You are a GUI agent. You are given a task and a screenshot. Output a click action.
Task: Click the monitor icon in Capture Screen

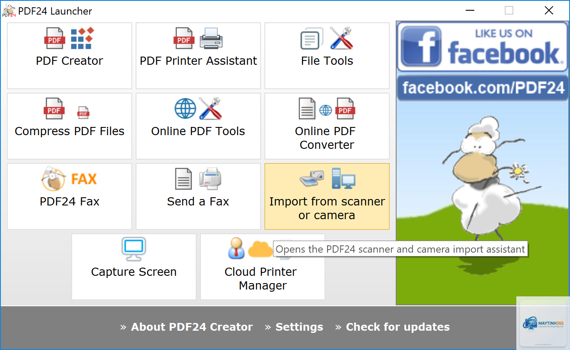(134, 249)
